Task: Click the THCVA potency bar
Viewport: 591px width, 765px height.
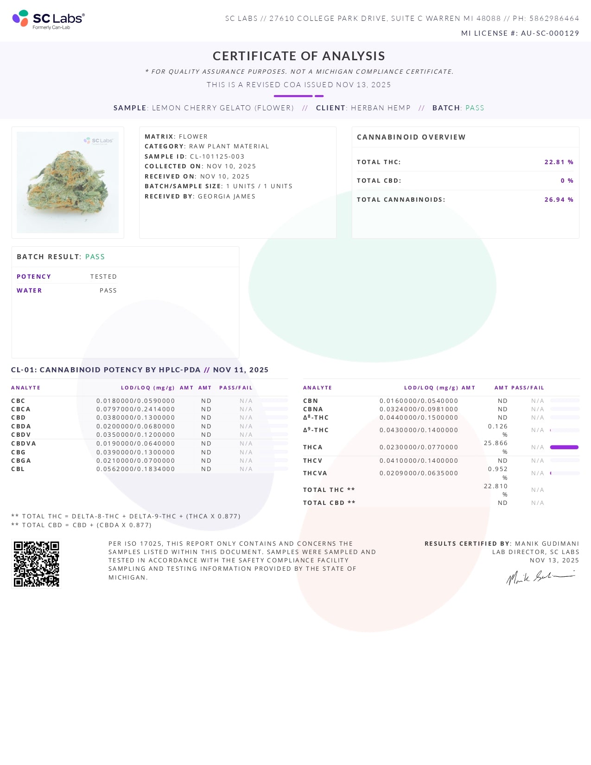Action: (564, 473)
